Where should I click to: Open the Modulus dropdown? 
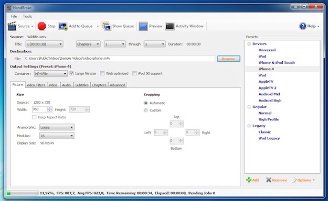coord(57,136)
